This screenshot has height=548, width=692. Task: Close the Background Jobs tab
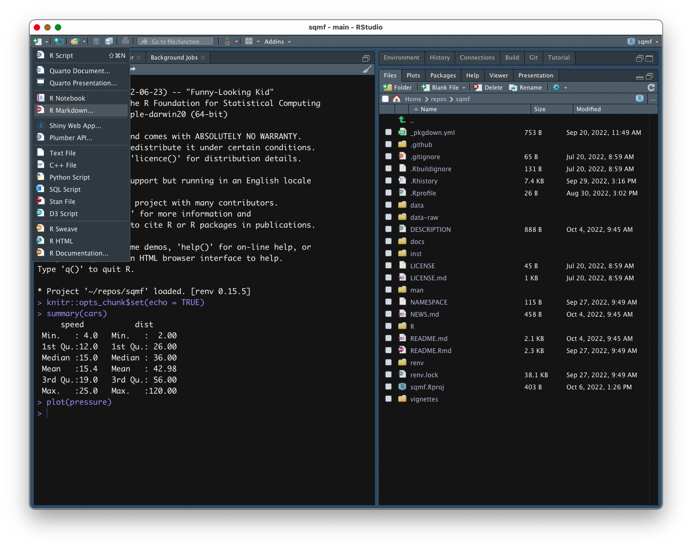tap(203, 58)
